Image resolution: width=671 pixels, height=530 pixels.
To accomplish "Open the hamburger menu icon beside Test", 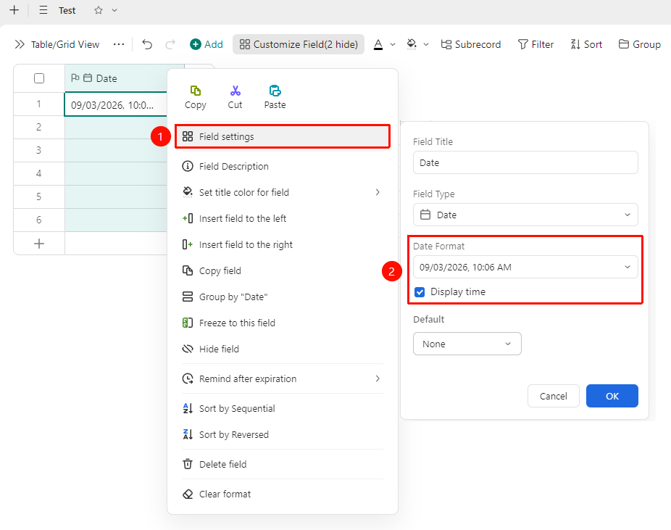I will point(43,10).
